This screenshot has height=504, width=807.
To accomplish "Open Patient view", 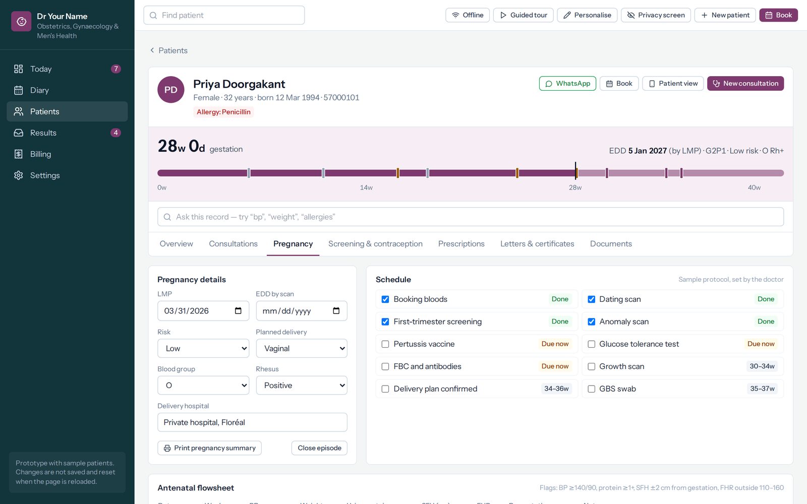I will [x=673, y=84].
